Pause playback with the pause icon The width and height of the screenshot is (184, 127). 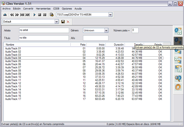coord(45,15)
